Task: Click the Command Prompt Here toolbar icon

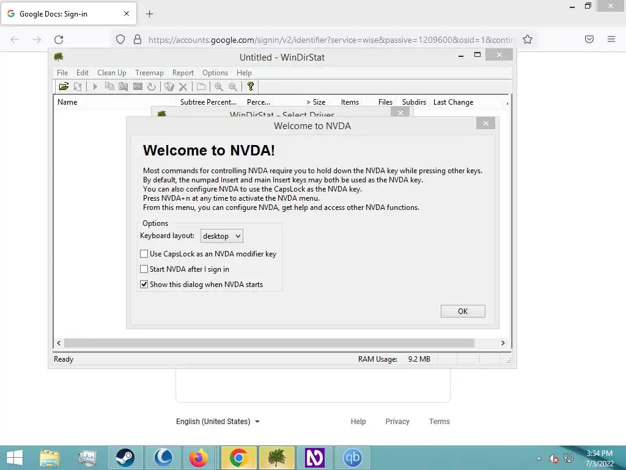Action: point(138,86)
